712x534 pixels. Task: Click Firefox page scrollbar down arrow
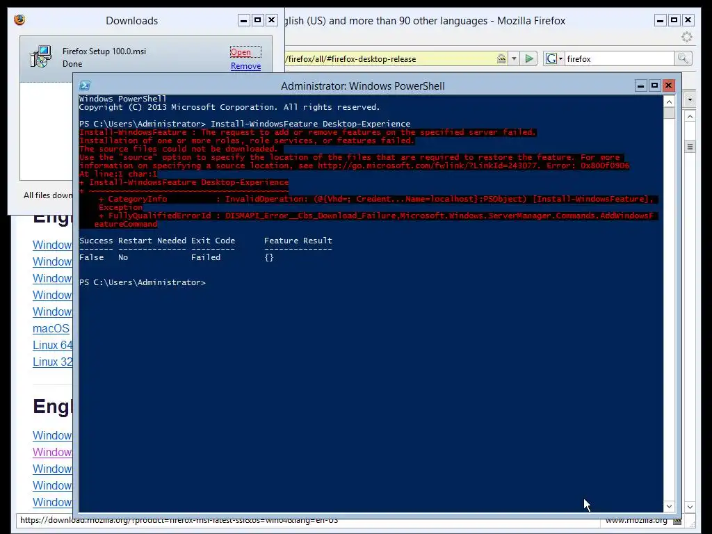tap(690, 507)
